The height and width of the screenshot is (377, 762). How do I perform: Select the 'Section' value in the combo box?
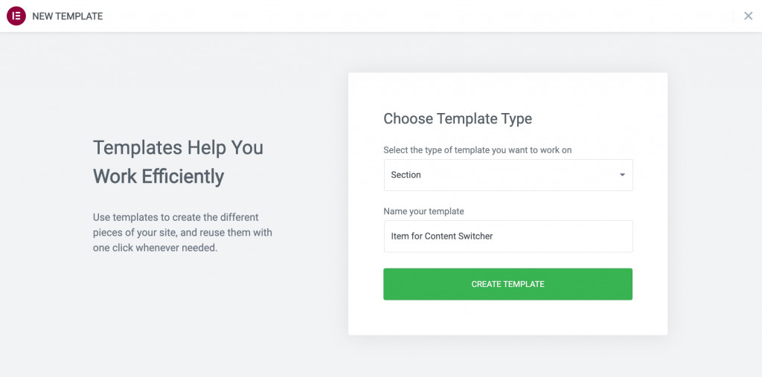click(406, 175)
